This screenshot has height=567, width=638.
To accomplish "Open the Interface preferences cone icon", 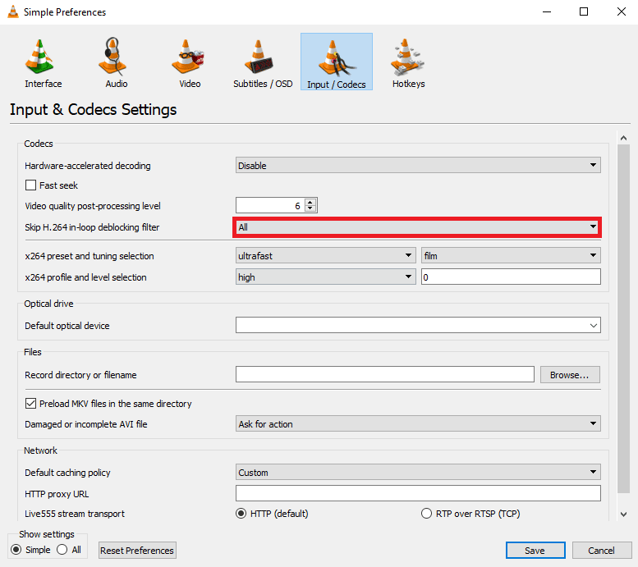I will (39, 56).
